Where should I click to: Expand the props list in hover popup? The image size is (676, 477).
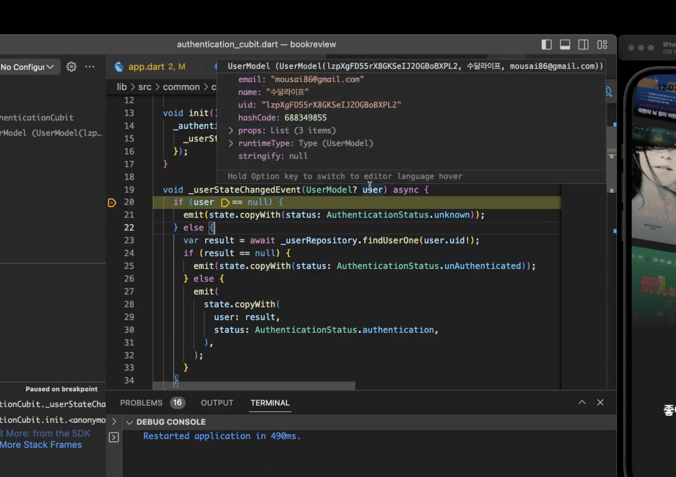tap(231, 131)
